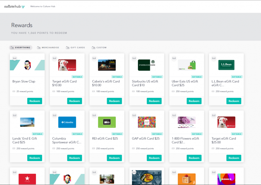Open the Gift Cards tab
The image size is (261, 185).
(x=75, y=48)
